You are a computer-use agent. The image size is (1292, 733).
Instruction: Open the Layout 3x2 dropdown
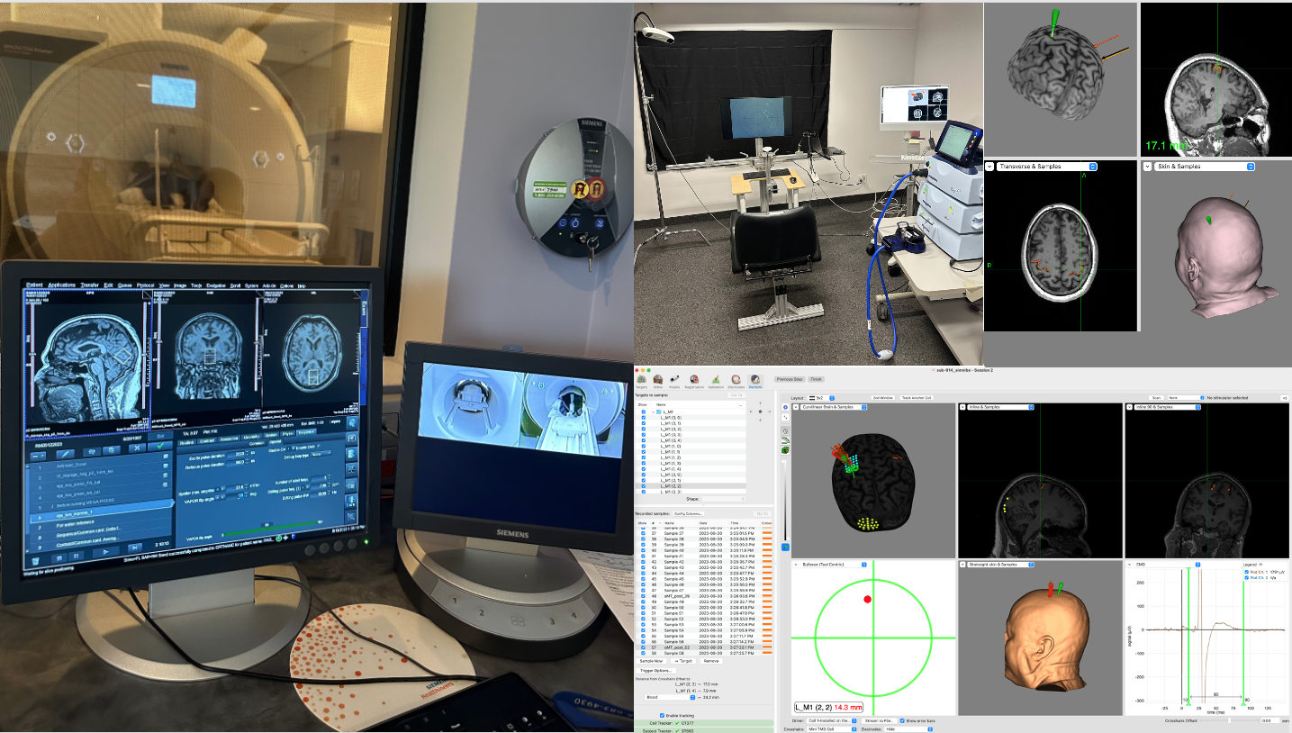click(x=820, y=398)
